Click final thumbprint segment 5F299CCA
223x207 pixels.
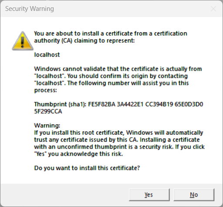click(x=48, y=112)
